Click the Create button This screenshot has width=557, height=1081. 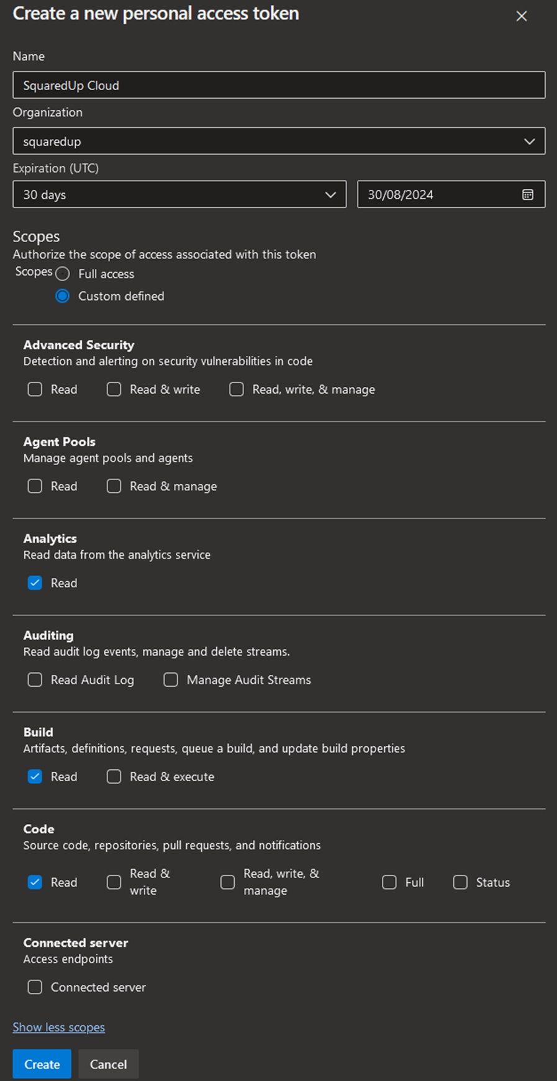tap(42, 1064)
